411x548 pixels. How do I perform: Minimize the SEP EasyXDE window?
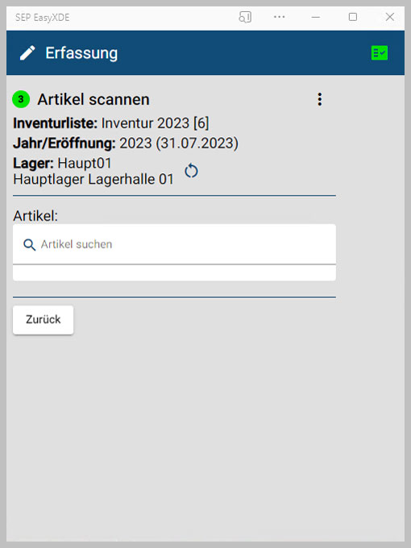click(316, 17)
